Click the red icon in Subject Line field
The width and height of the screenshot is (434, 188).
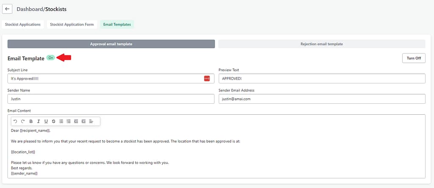click(x=207, y=78)
